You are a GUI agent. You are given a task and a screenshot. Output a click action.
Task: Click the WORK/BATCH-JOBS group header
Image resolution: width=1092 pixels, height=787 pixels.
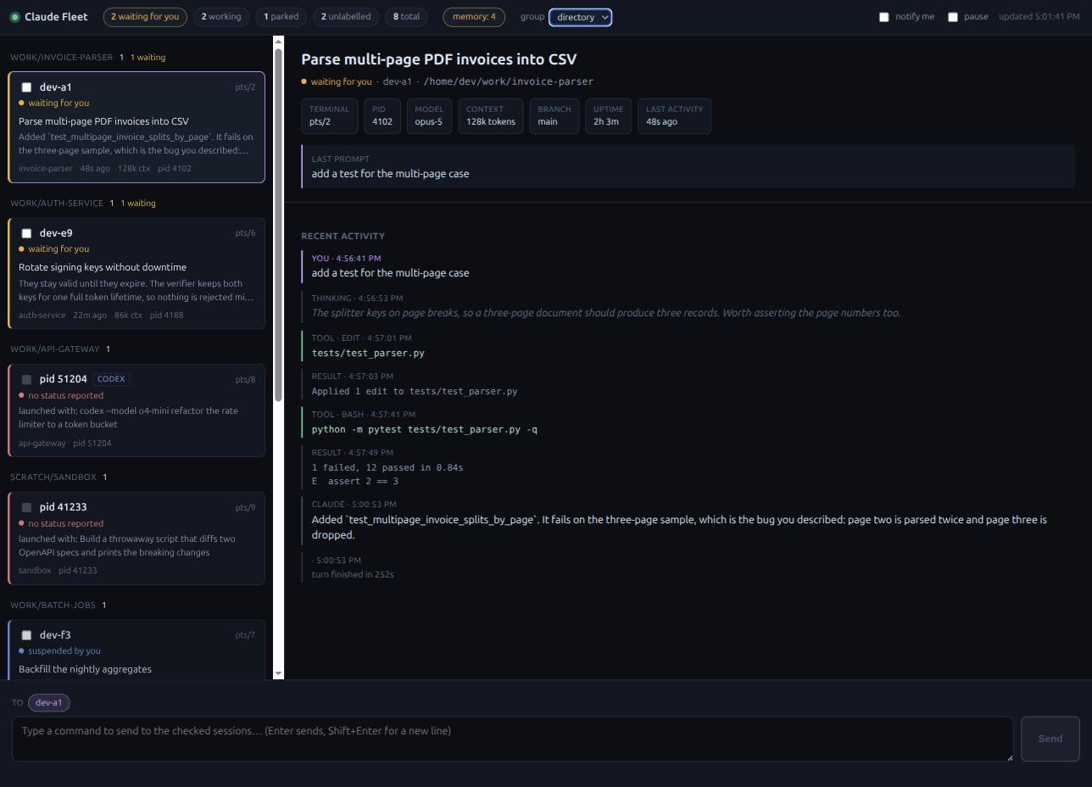[53, 606]
